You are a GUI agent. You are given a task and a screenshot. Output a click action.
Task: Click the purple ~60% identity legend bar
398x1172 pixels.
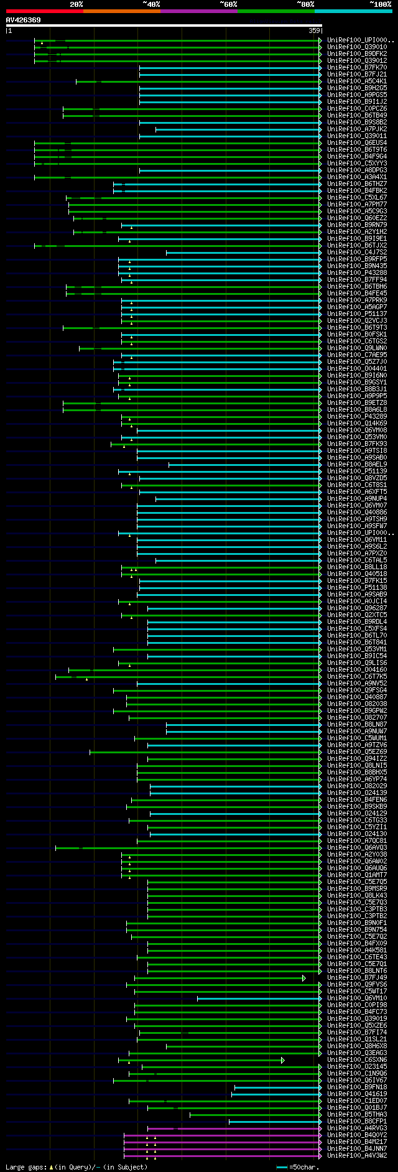(x=198, y=11)
